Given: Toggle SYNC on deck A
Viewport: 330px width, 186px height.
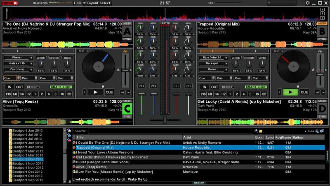Looking at the screenshot, I should click(127, 39).
